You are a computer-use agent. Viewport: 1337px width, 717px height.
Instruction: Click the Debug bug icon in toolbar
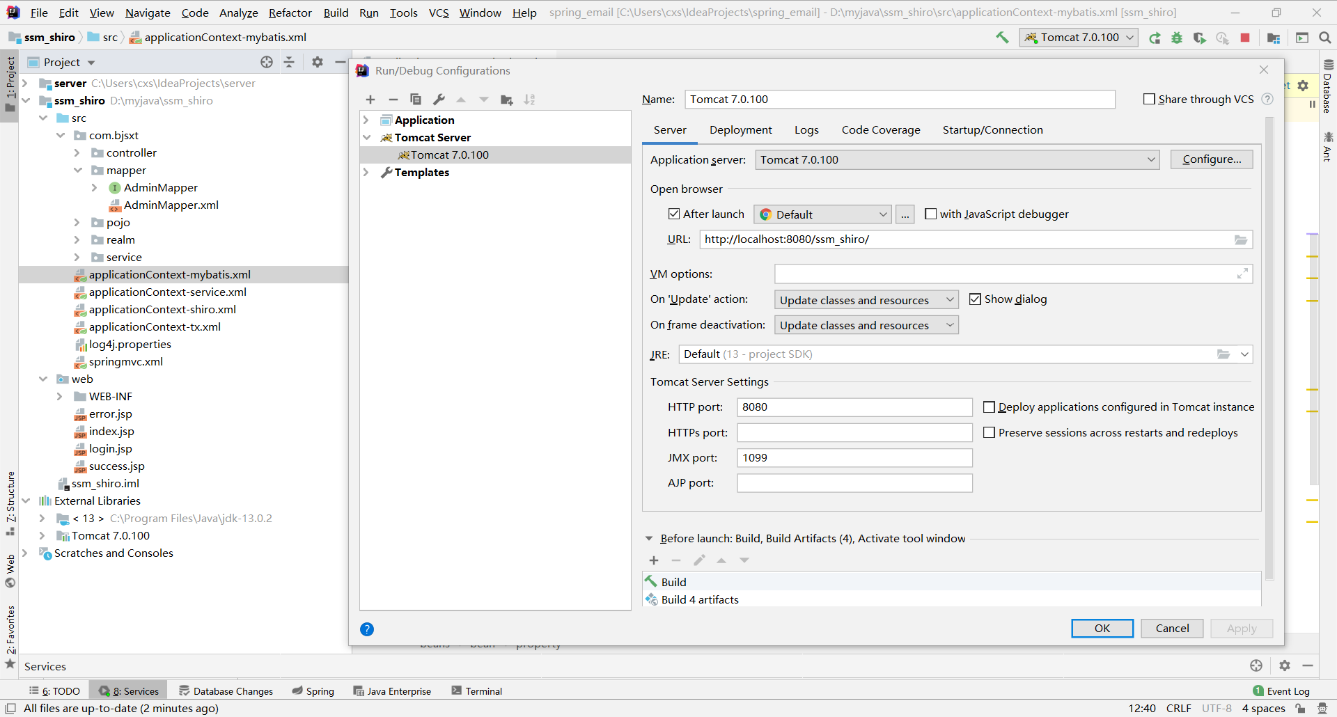tap(1177, 38)
